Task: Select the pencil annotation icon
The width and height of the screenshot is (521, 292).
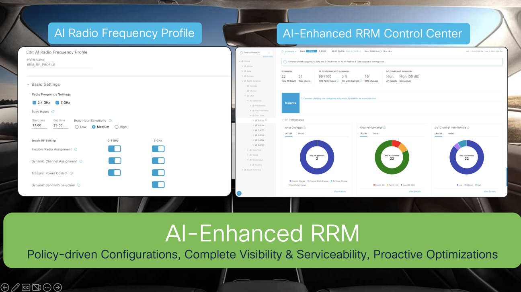Action: coord(15,287)
